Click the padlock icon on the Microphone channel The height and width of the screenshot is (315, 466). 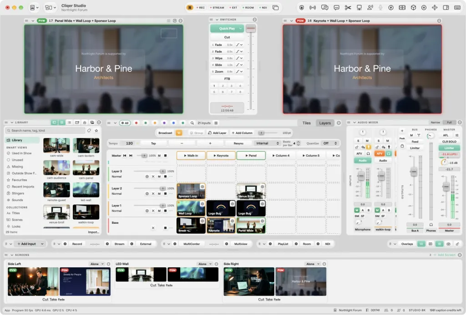[x=357, y=147]
